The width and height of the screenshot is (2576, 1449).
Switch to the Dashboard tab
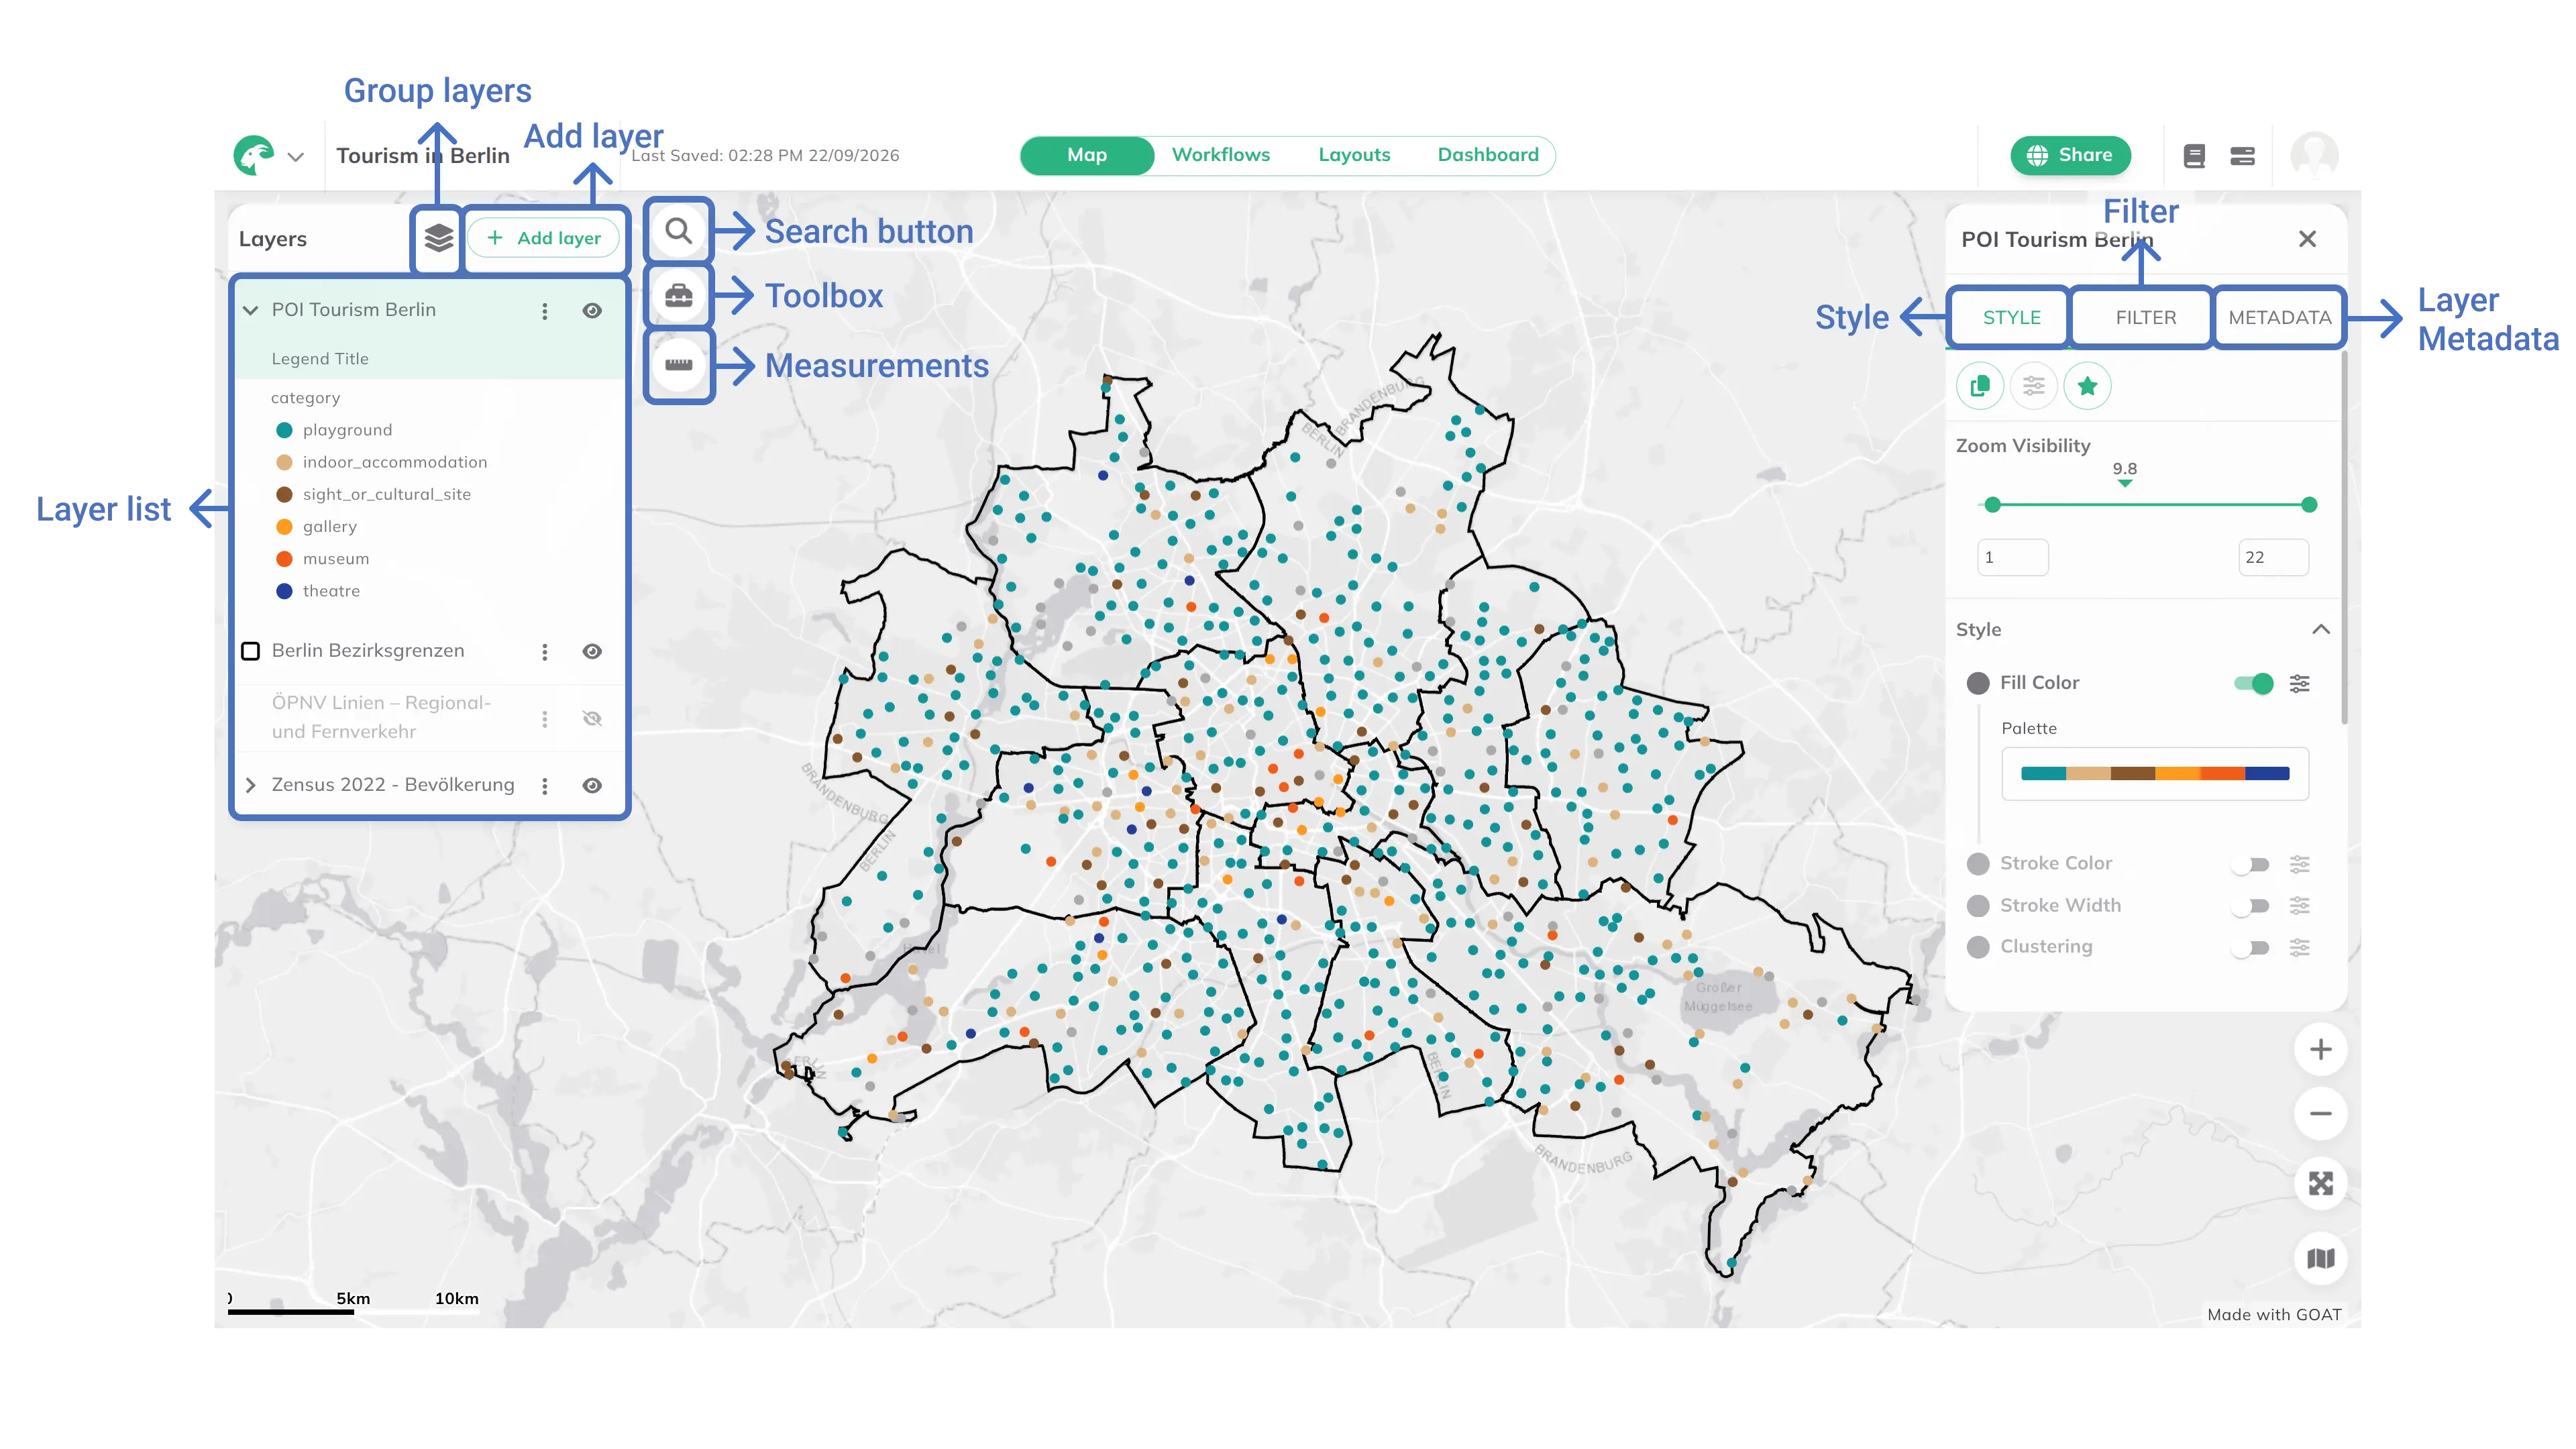[1488, 155]
